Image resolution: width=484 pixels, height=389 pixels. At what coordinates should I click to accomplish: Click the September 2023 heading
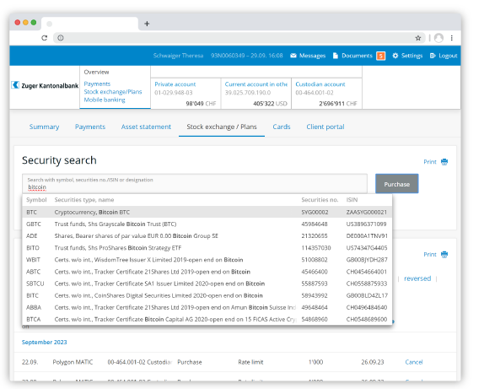44,342
